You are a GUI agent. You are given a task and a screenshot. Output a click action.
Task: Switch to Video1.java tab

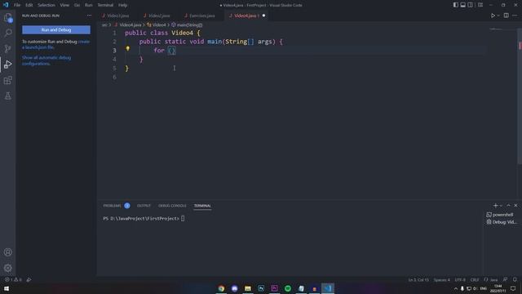(x=117, y=16)
